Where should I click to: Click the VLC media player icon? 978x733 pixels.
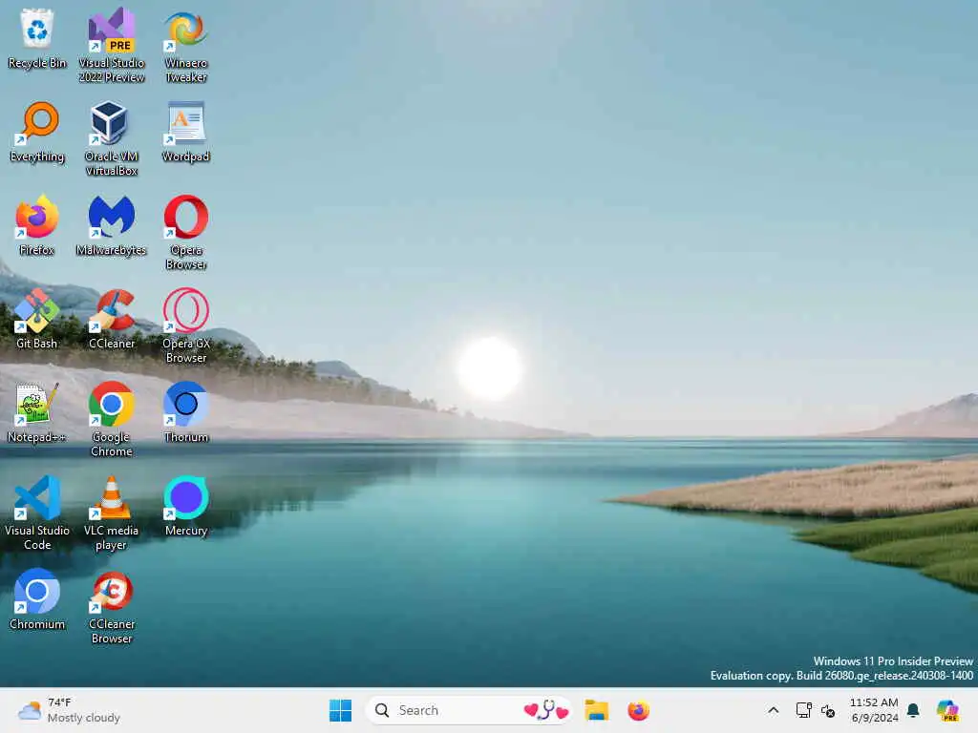tap(111, 512)
